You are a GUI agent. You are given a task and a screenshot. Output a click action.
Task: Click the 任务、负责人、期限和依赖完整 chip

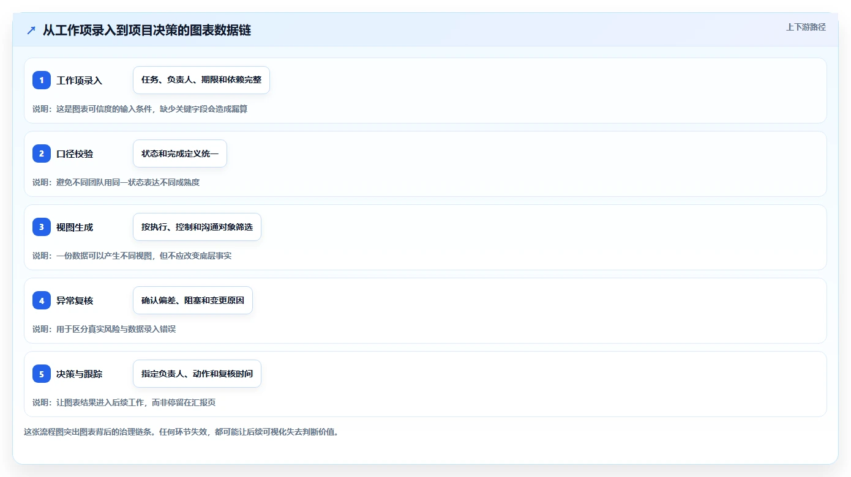pos(201,80)
